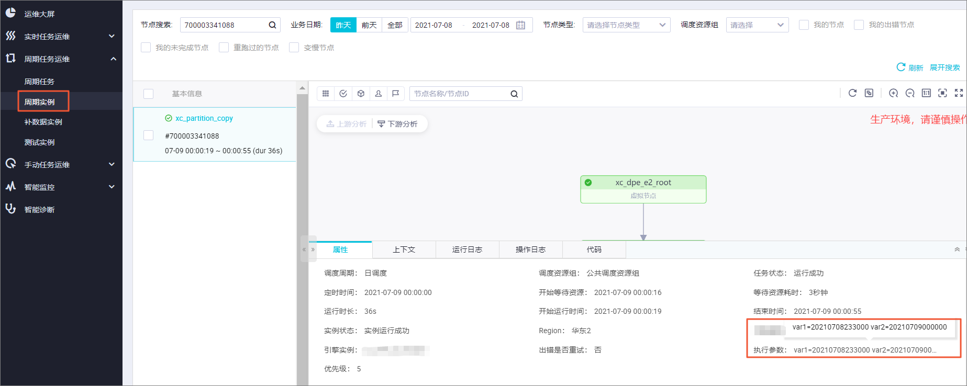Collapse the instance list with « handle
Viewport: 967px width, 386px height.
(304, 249)
